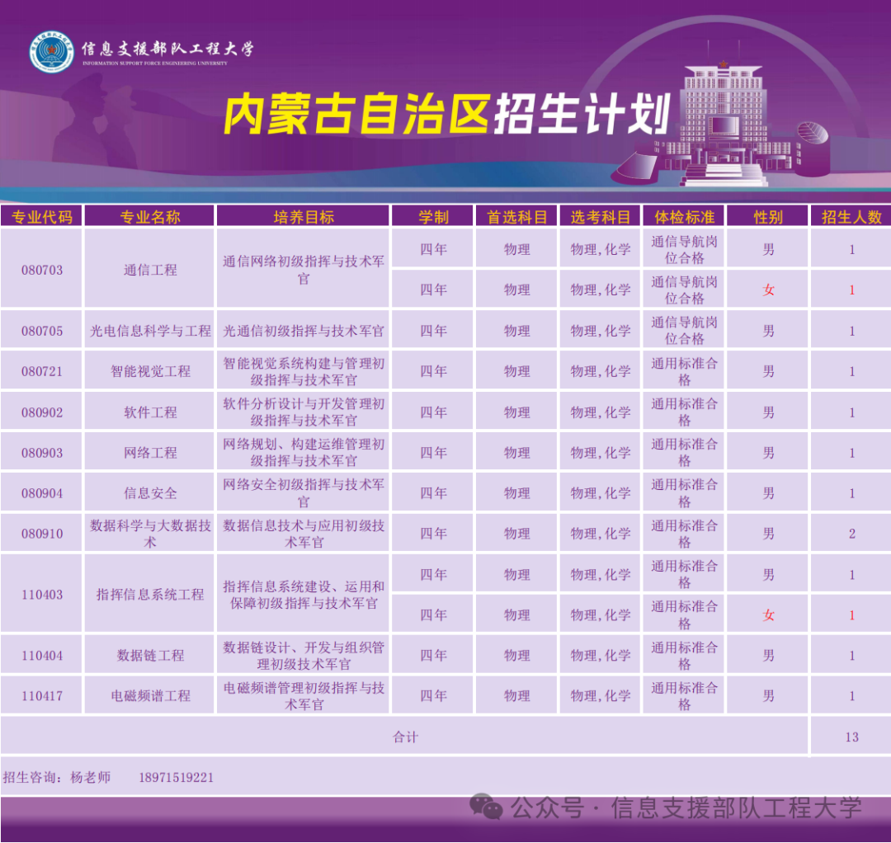The image size is (891, 843).
Task: Click the total count 13
Action: [851, 737]
